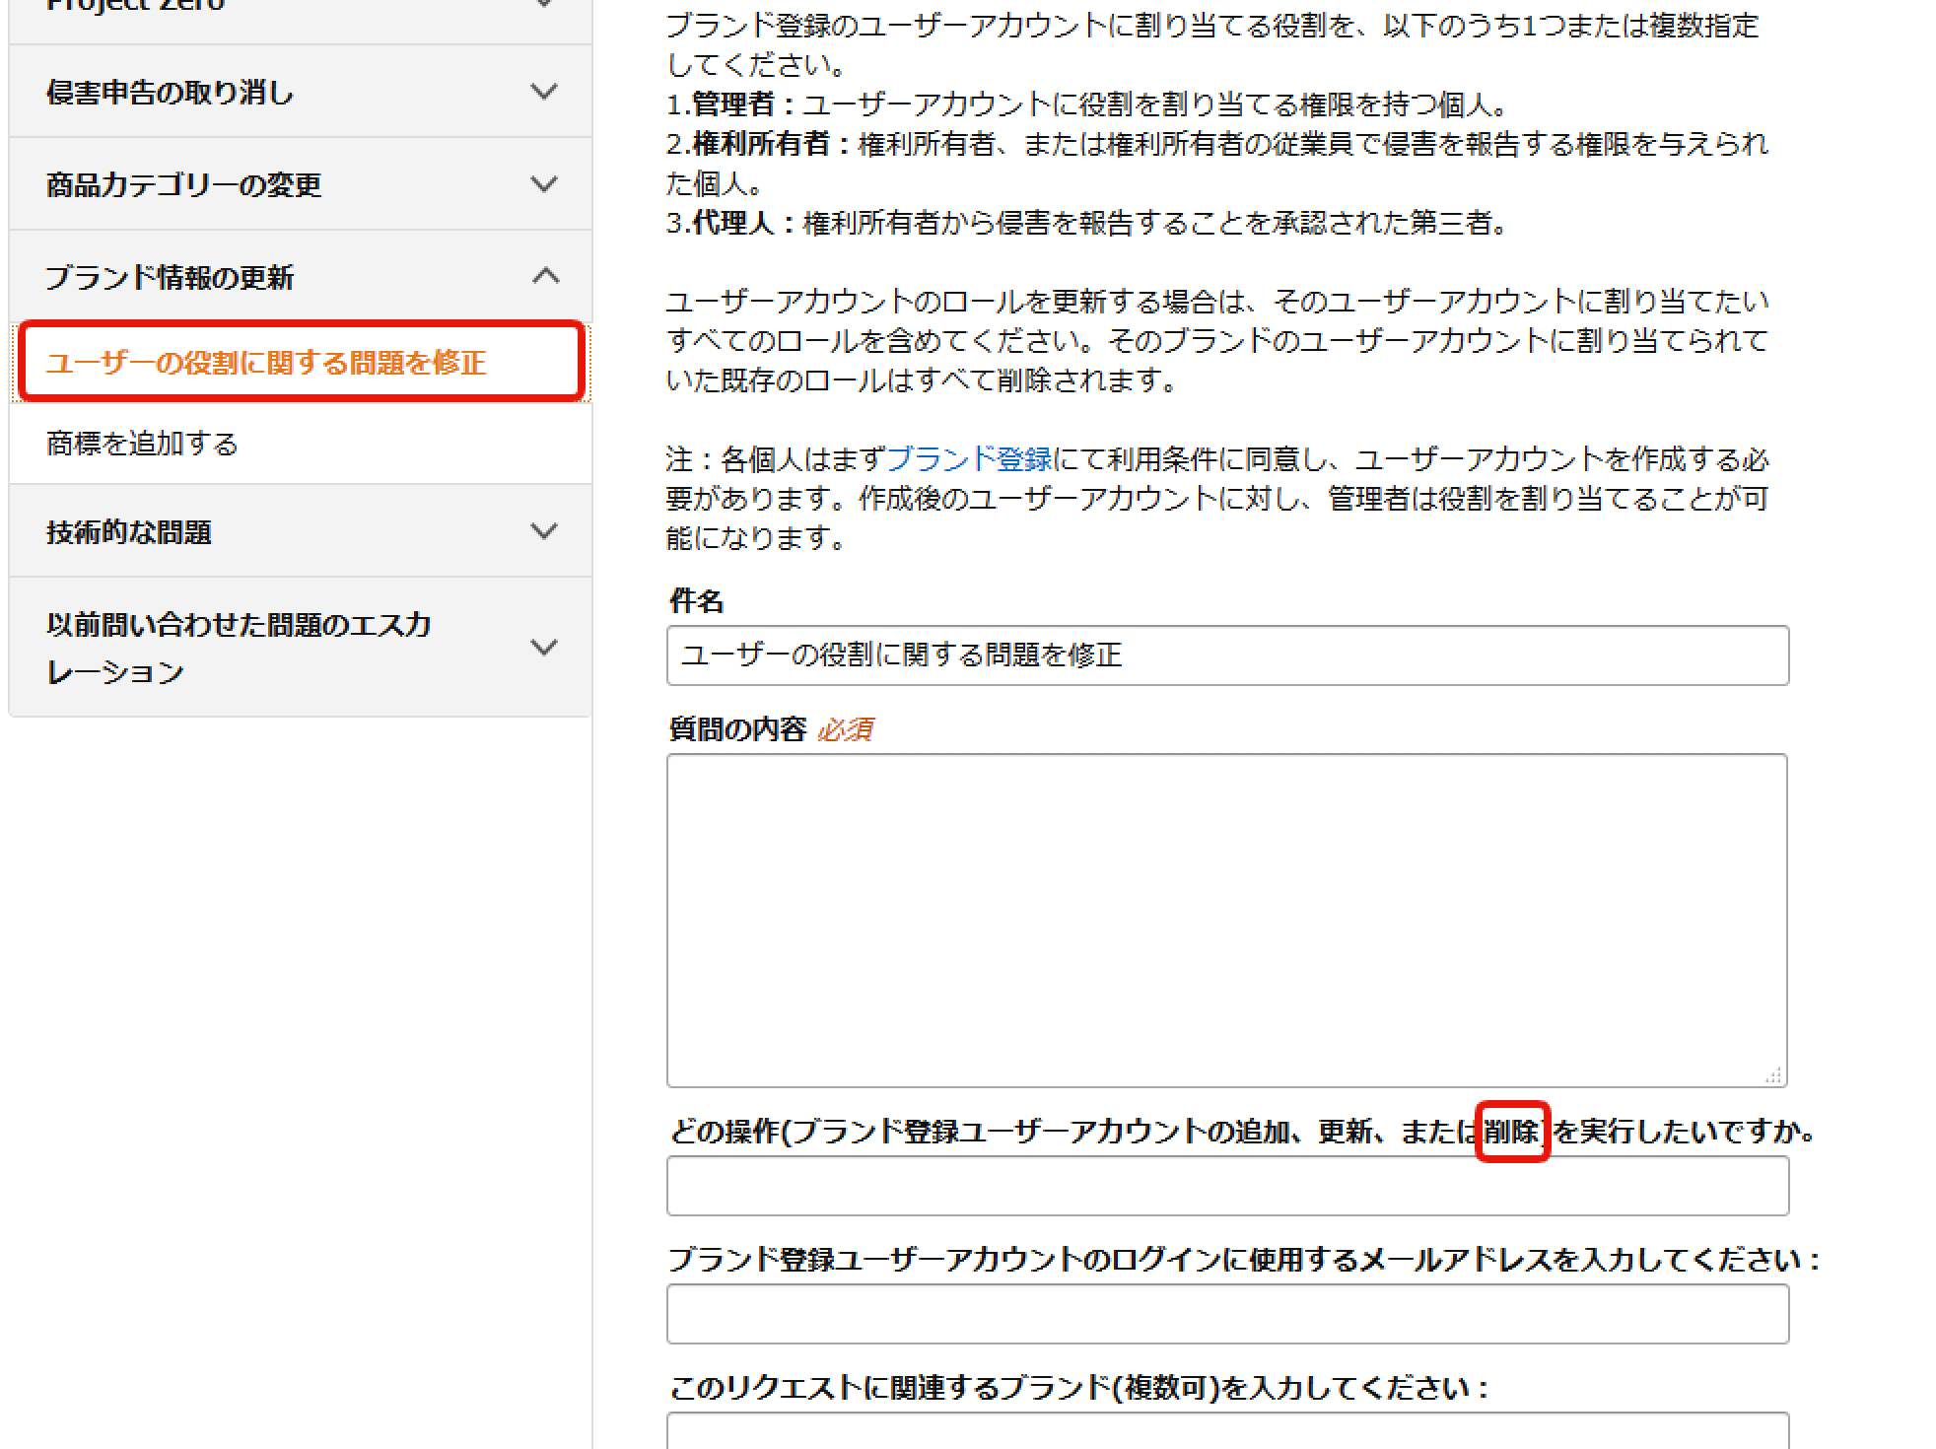Expand the 侵害申告の取り消し section chevron

click(x=544, y=92)
